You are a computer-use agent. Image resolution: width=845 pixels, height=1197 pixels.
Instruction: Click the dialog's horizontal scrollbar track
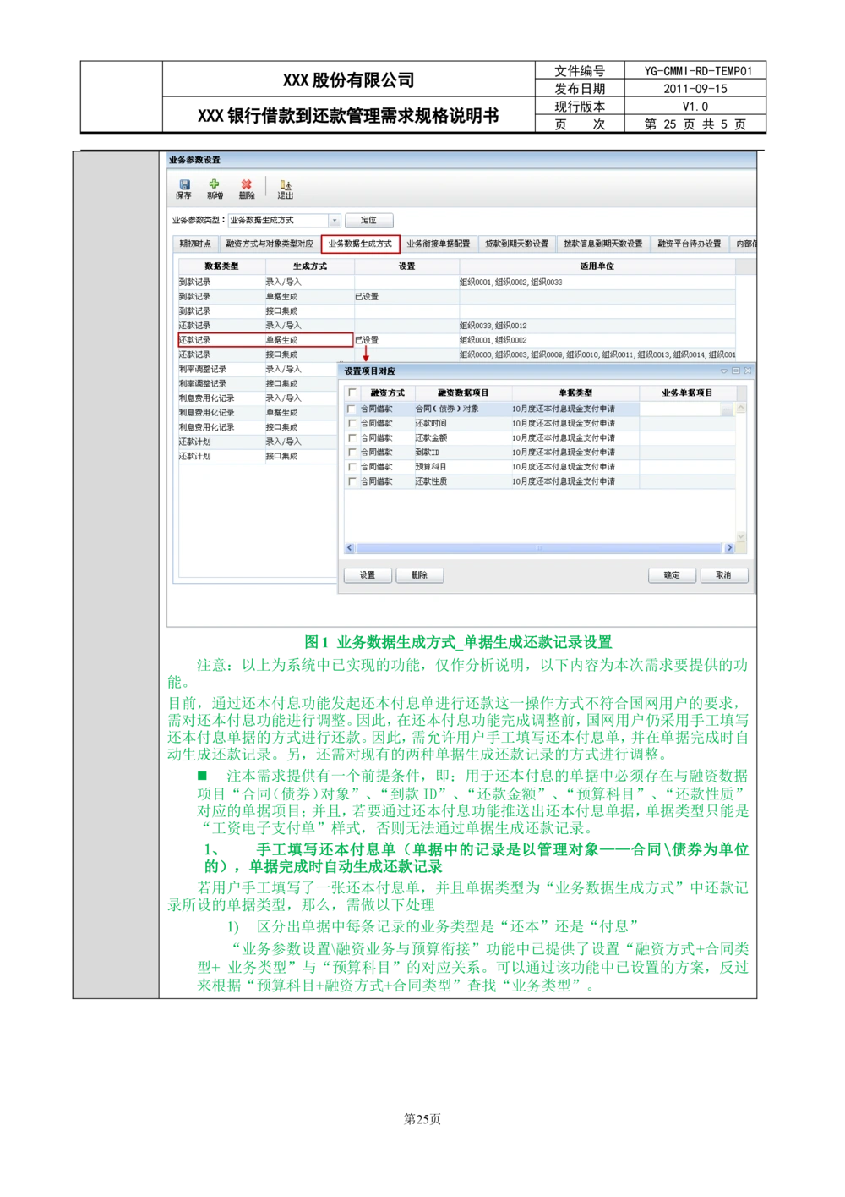539,548
